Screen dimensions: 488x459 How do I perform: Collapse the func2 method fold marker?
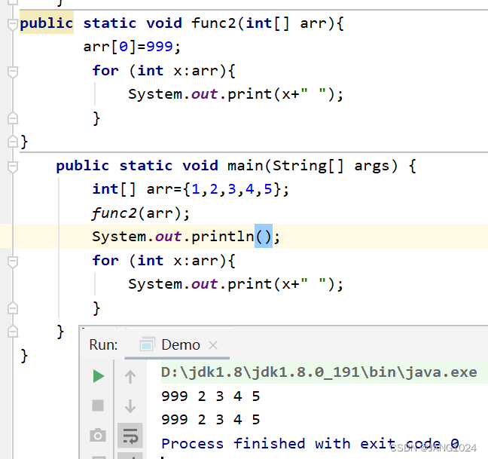(13, 24)
